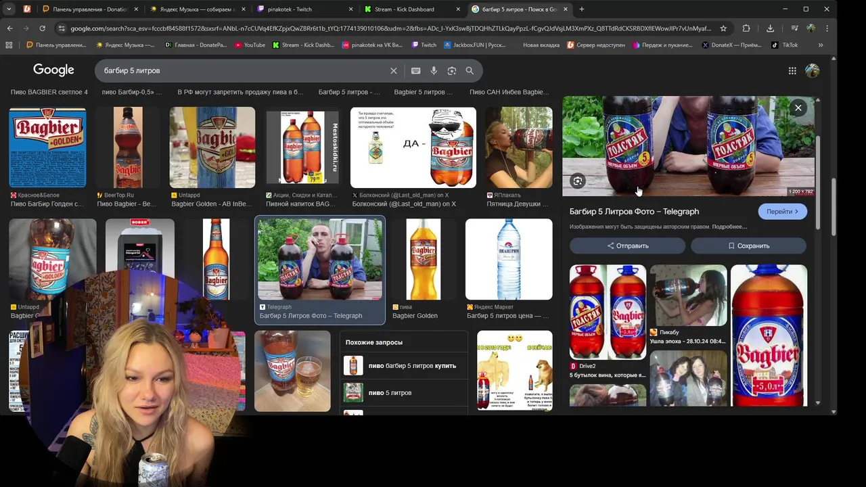Open the related Пикабу image
The image size is (866, 487).
pos(688,295)
